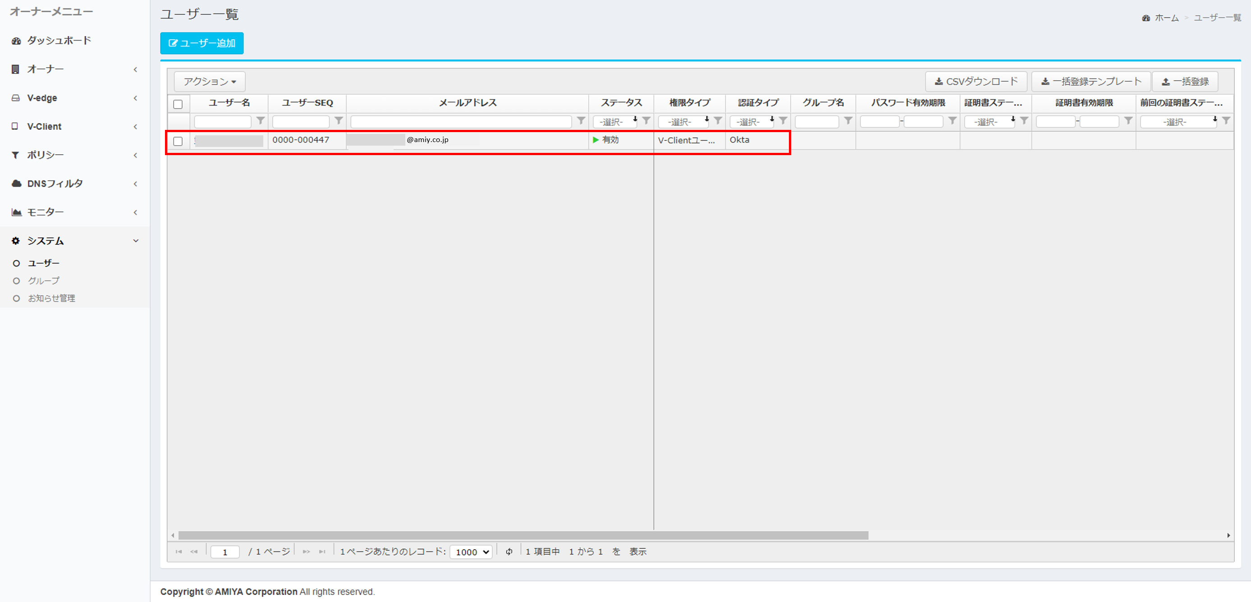Click the last page navigation icon
The width and height of the screenshot is (1251, 602).
coord(322,551)
